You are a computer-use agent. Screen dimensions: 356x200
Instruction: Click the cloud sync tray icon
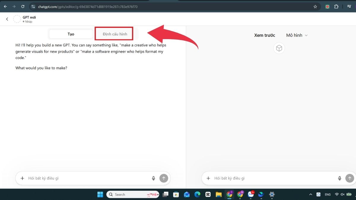(x=318, y=194)
